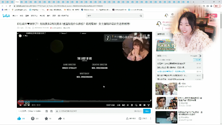
Task: Go to the previous video in the player
Action: (20, 105)
